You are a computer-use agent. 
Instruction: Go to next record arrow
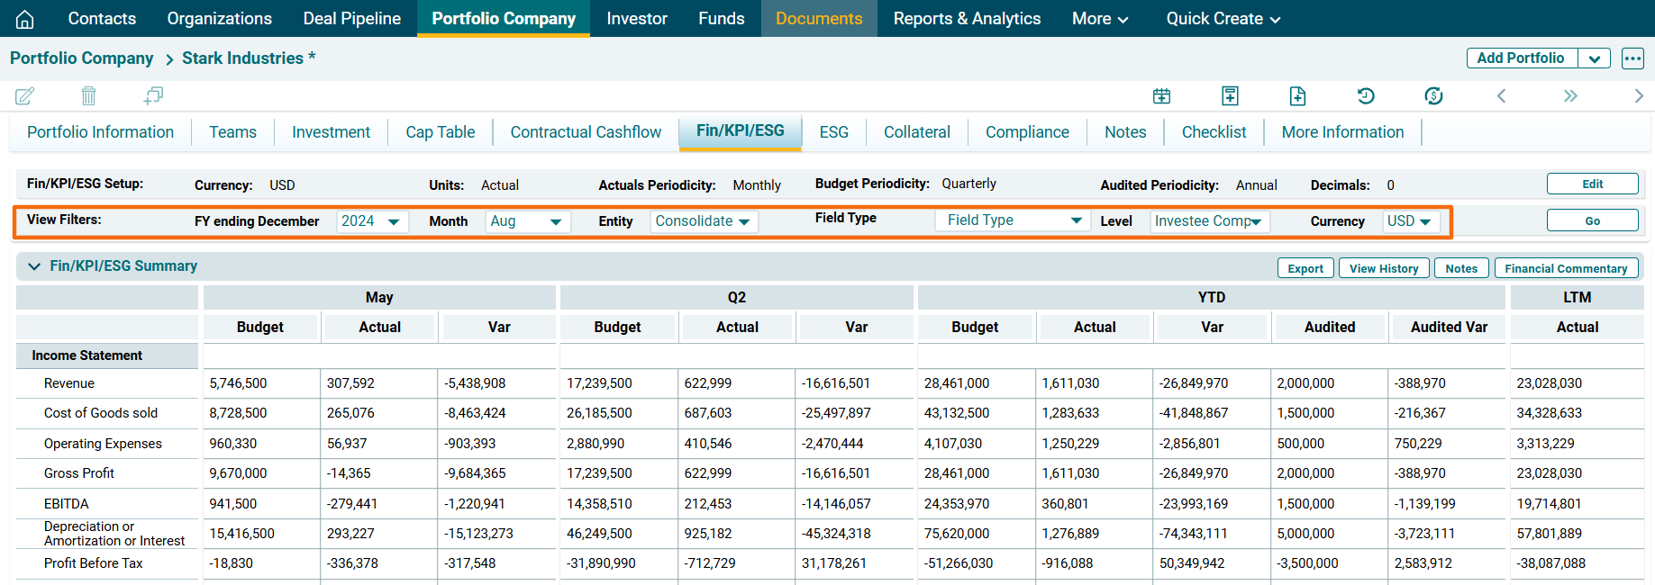click(x=1638, y=95)
